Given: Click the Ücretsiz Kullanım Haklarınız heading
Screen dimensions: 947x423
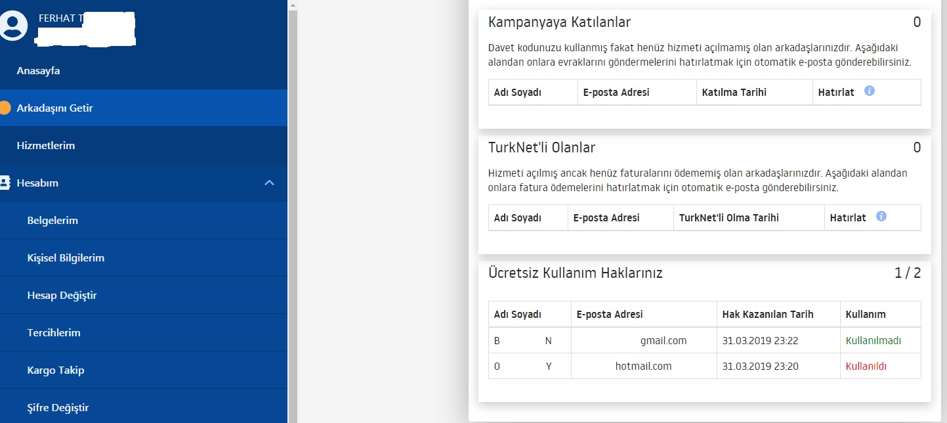Looking at the screenshot, I should (x=576, y=273).
